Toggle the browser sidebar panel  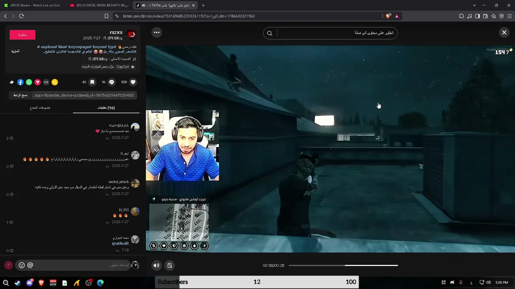coord(477,16)
